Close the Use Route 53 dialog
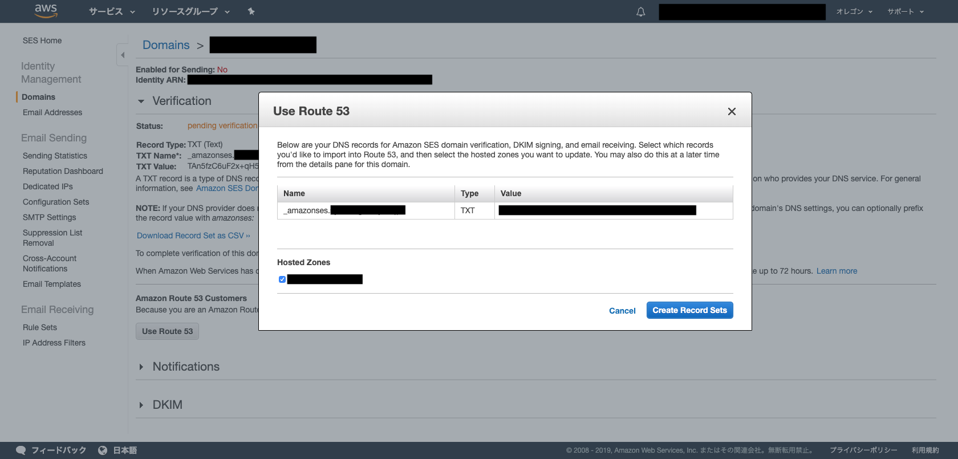958x459 pixels. coord(732,111)
